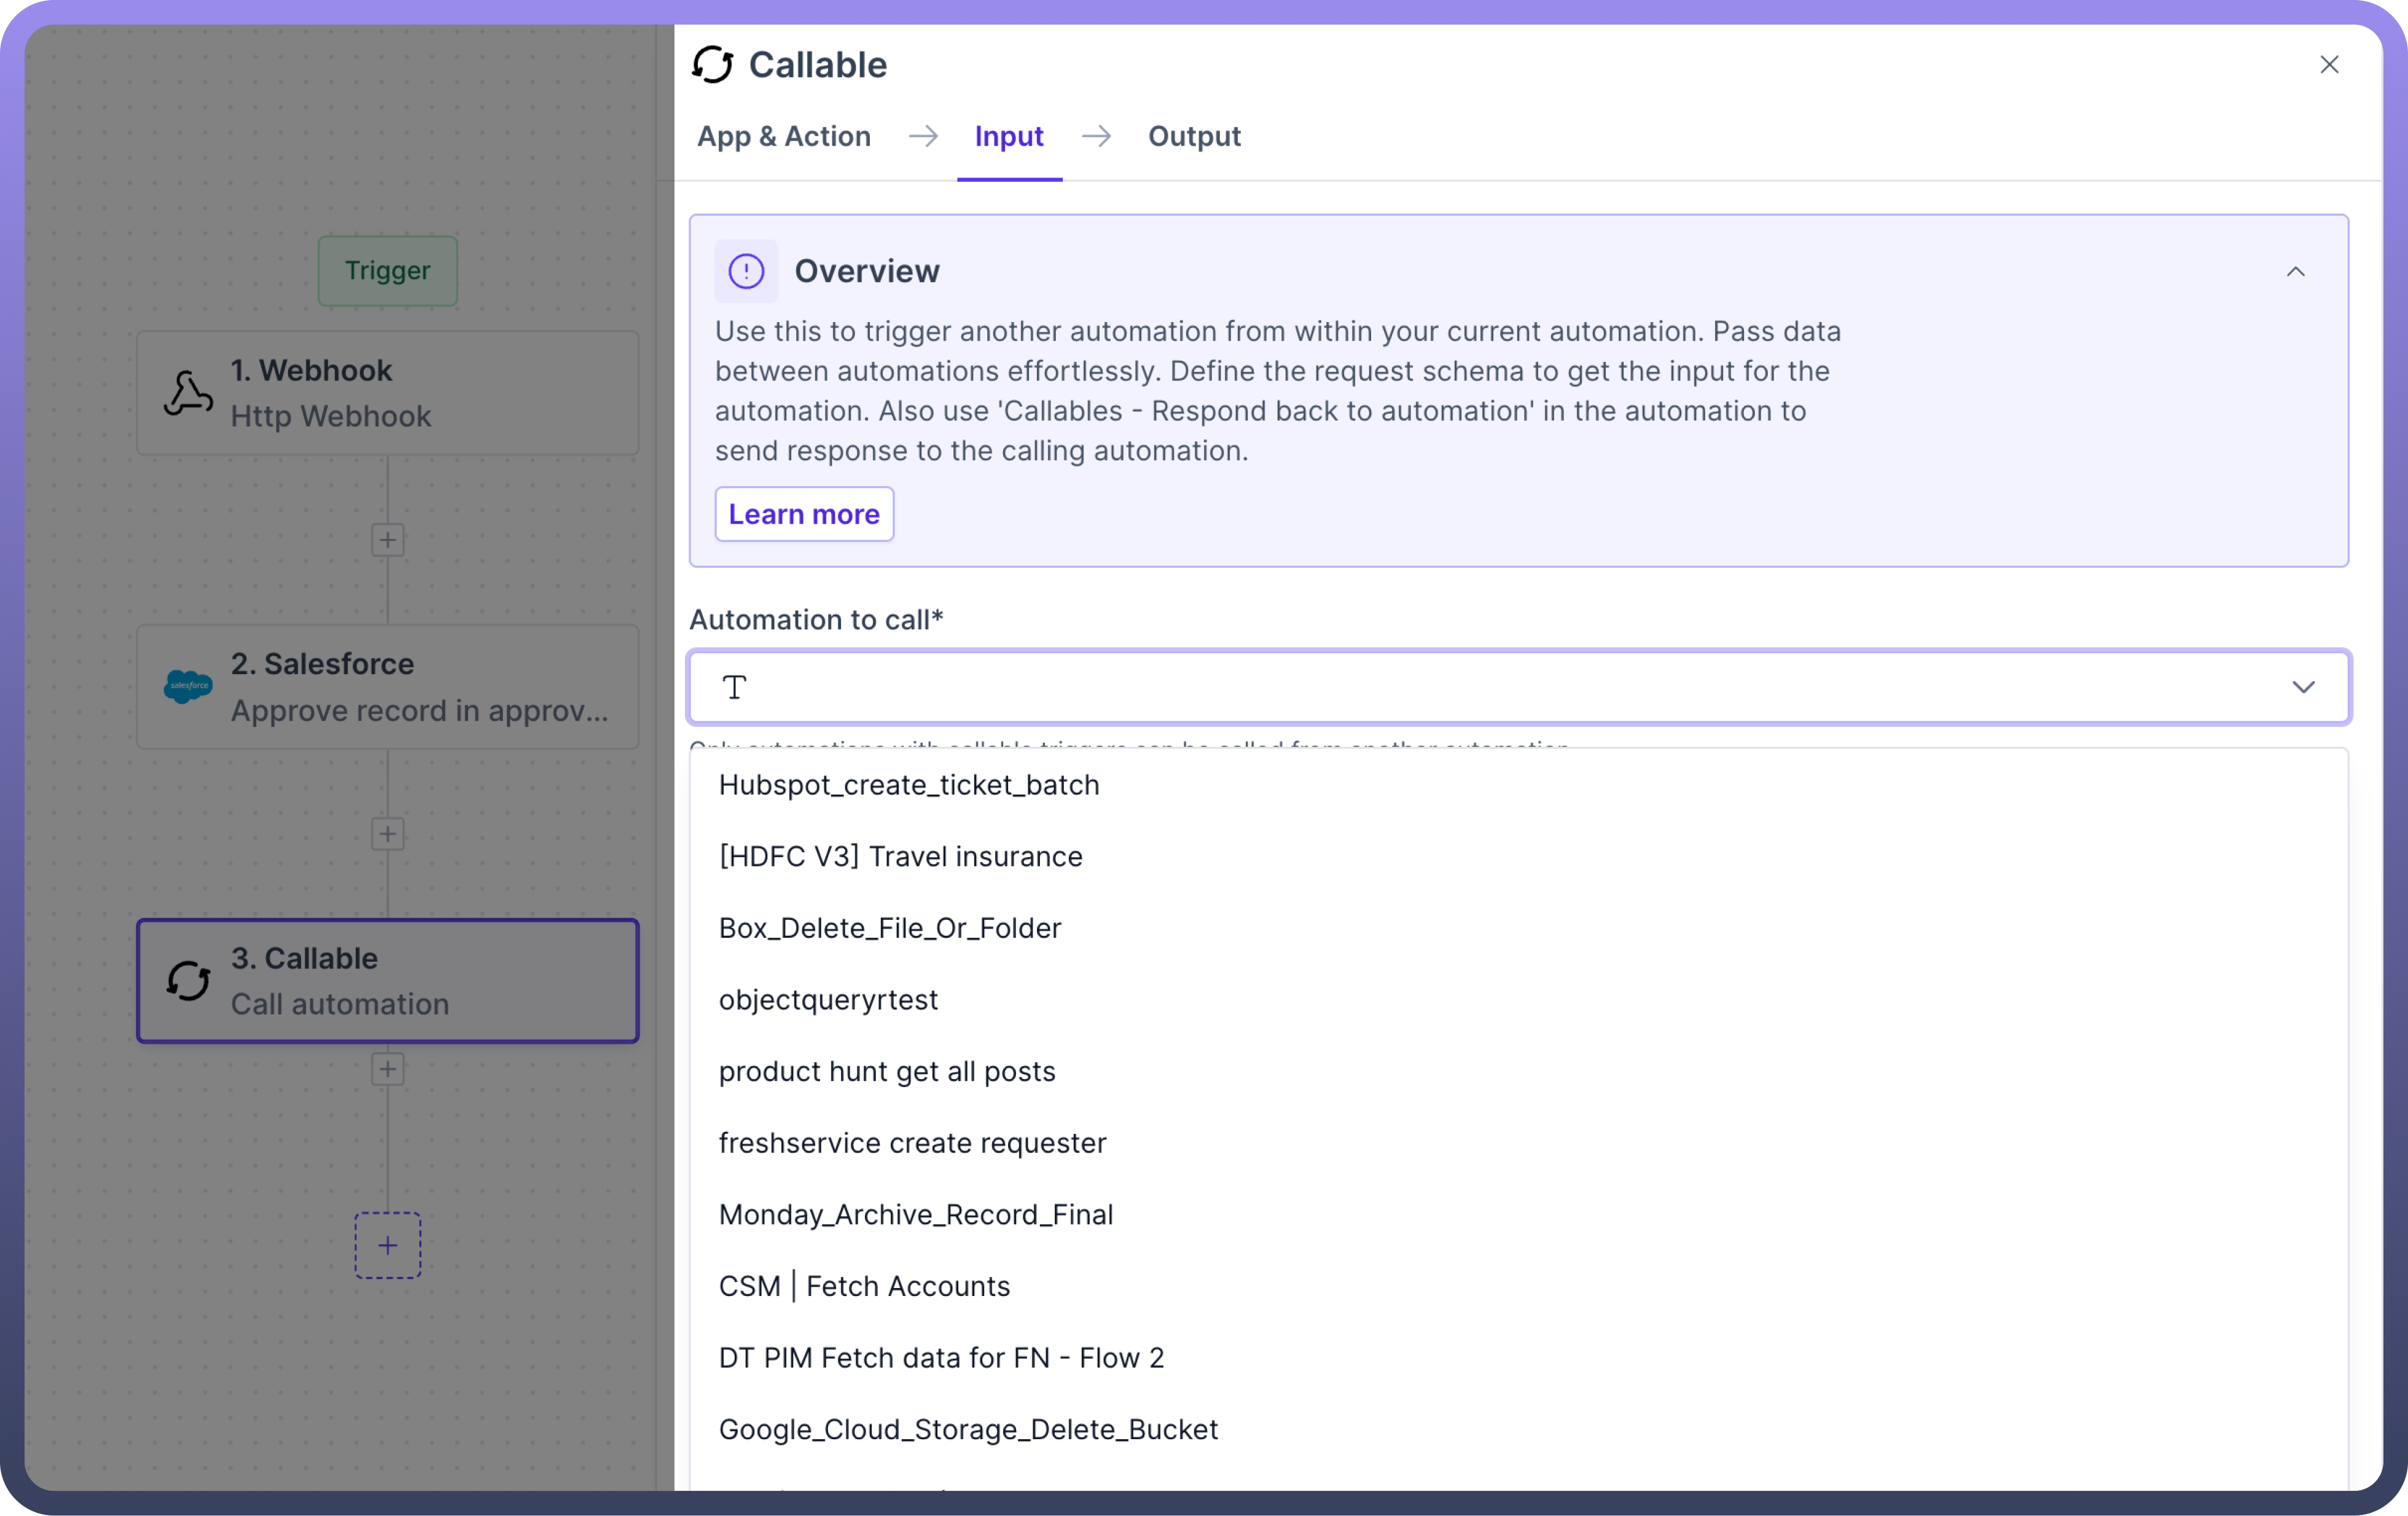Image resolution: width=2408 pixels, height=1516 pixels.
Task: Click the dashed plus box at the flow end
Action: coord(388,1245)
